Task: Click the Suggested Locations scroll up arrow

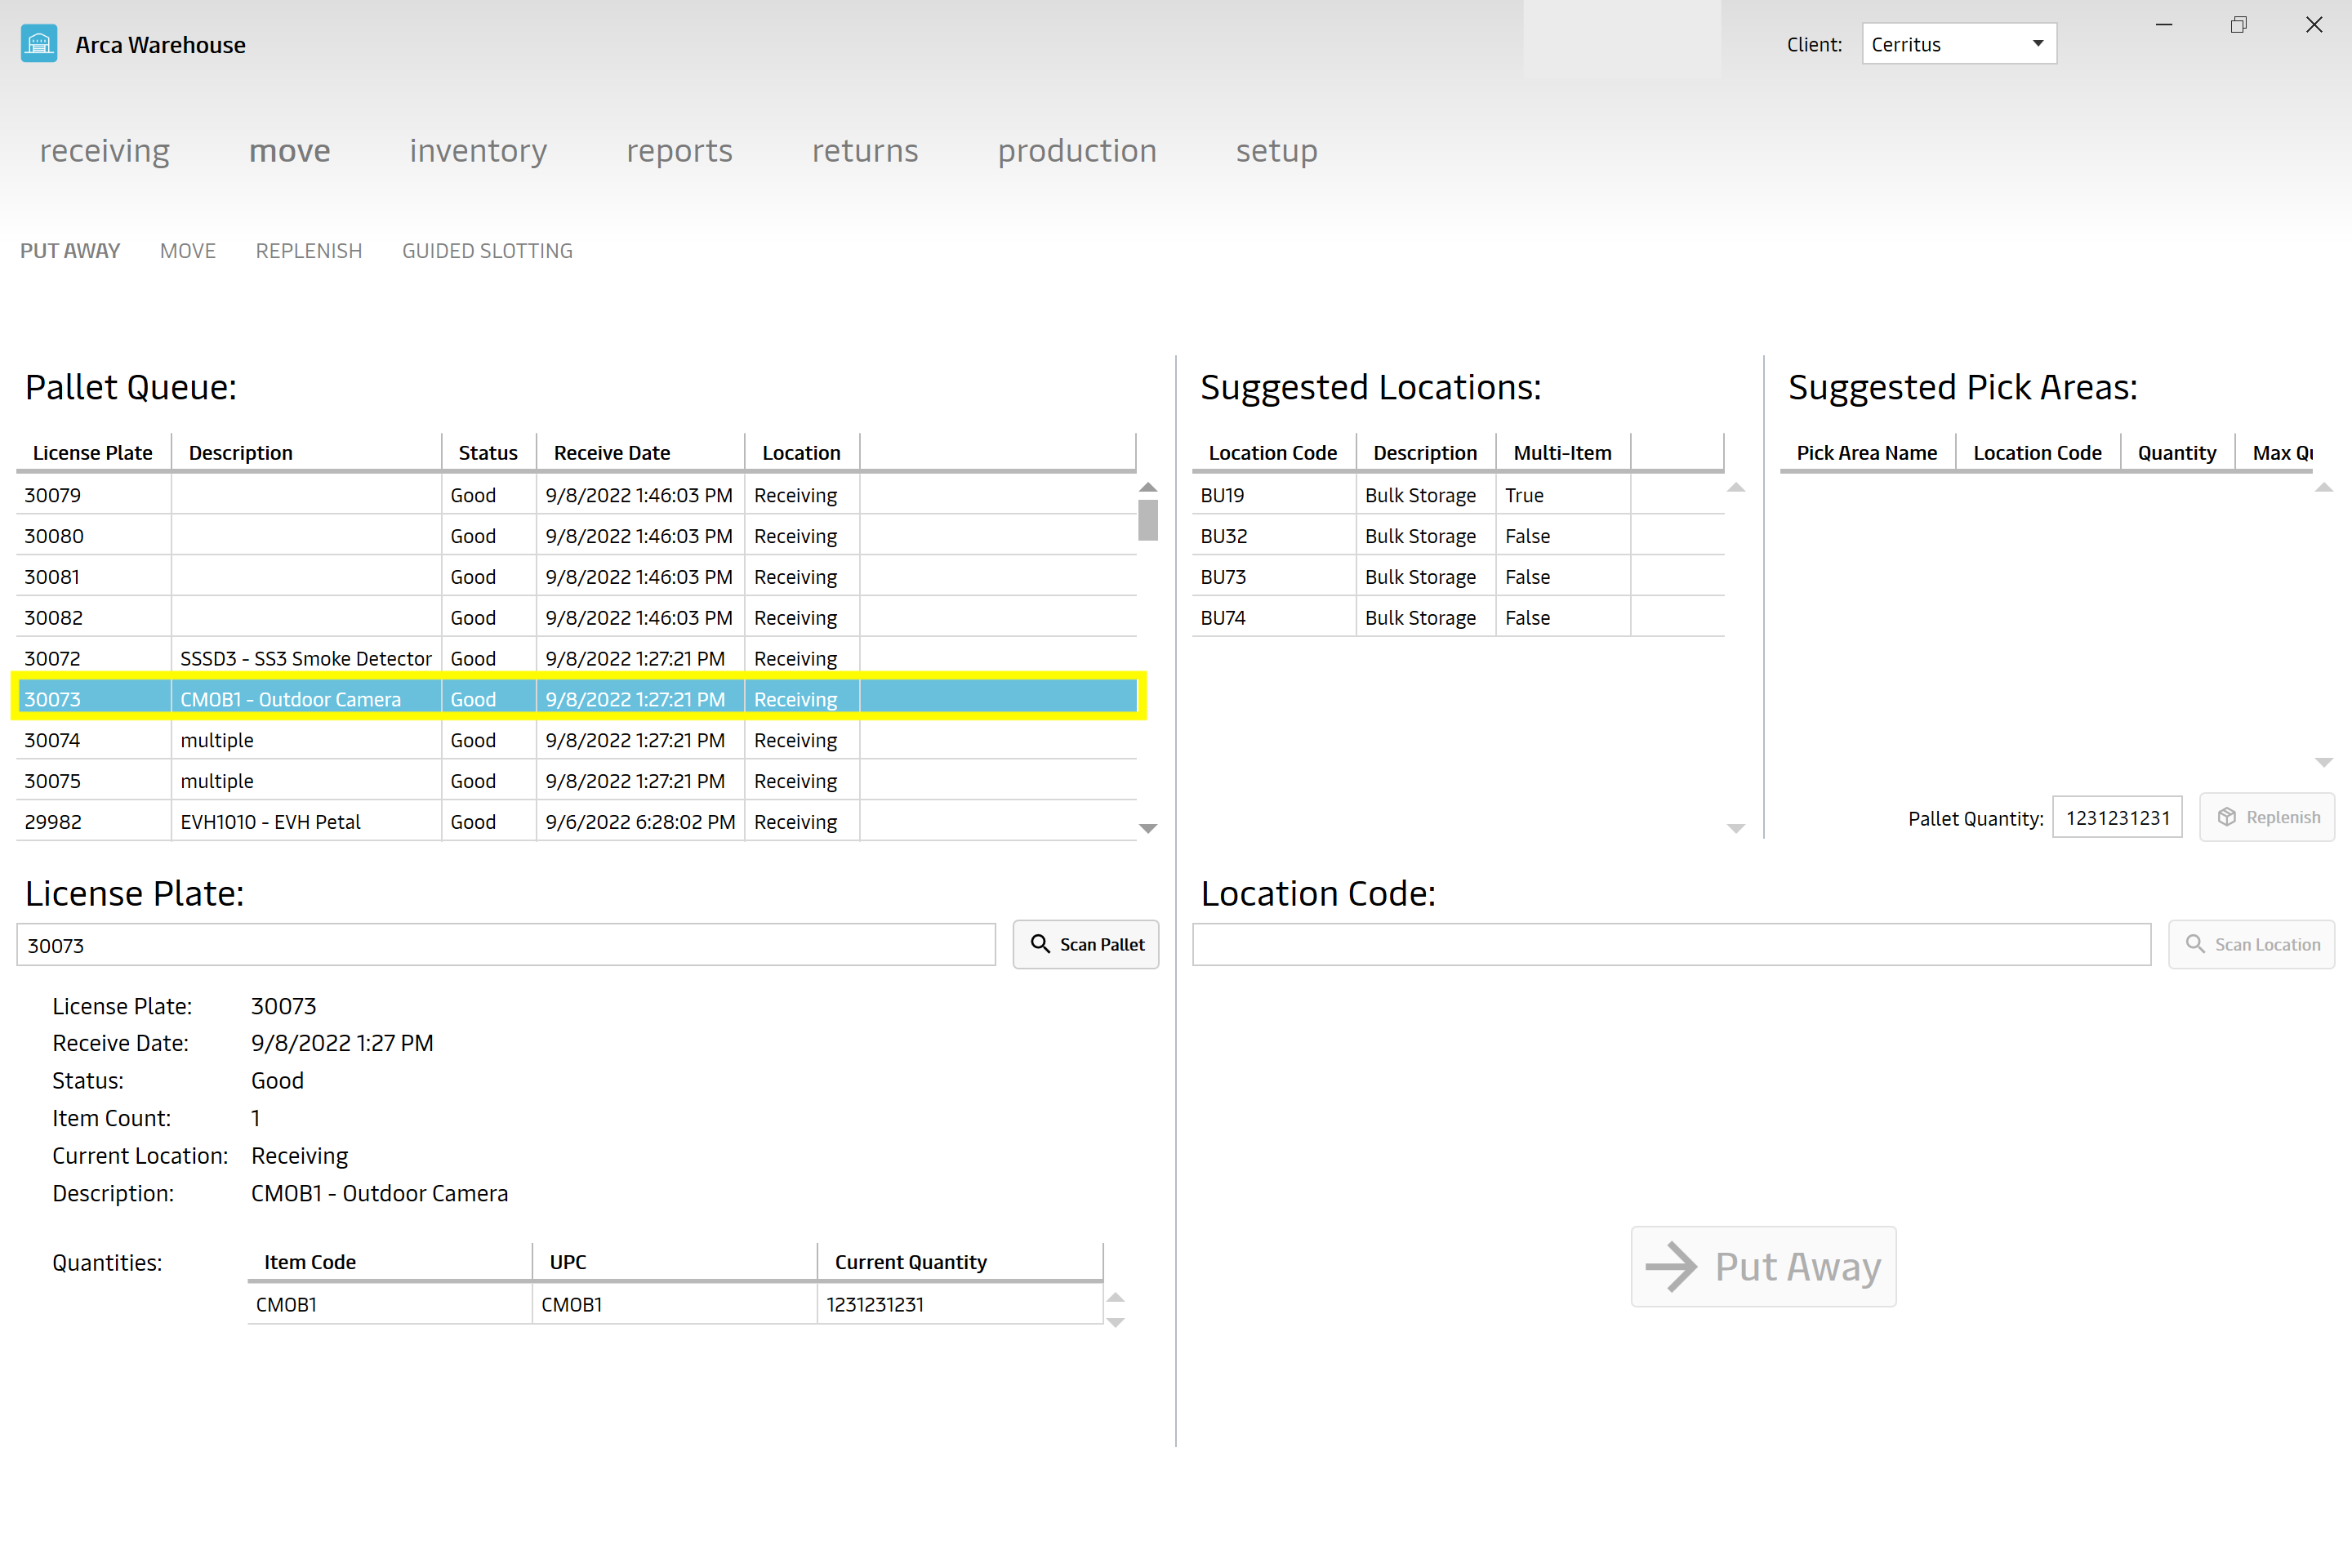Action: click(x=1736, y=487)
